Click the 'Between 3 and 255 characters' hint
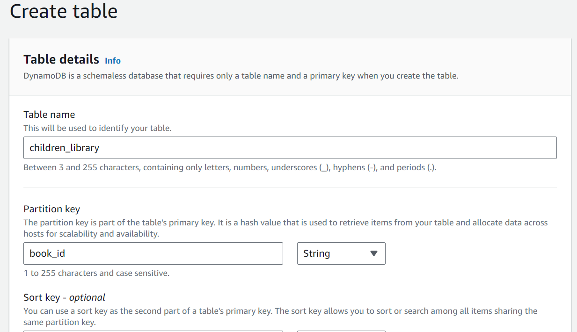577x332 pixels. click(x=229, y=167)
